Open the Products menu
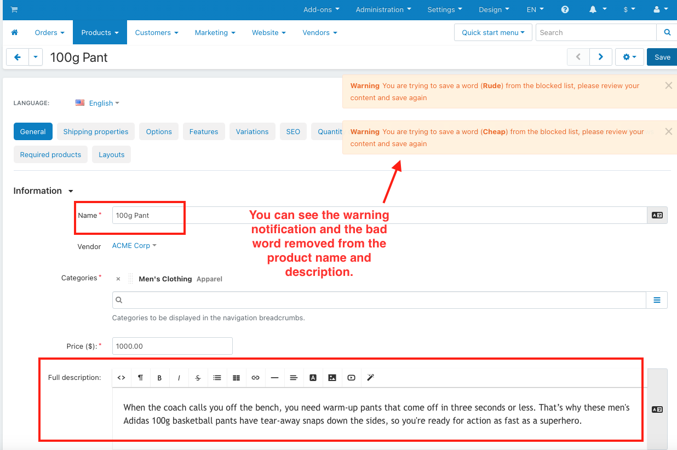 click(100, 33)
